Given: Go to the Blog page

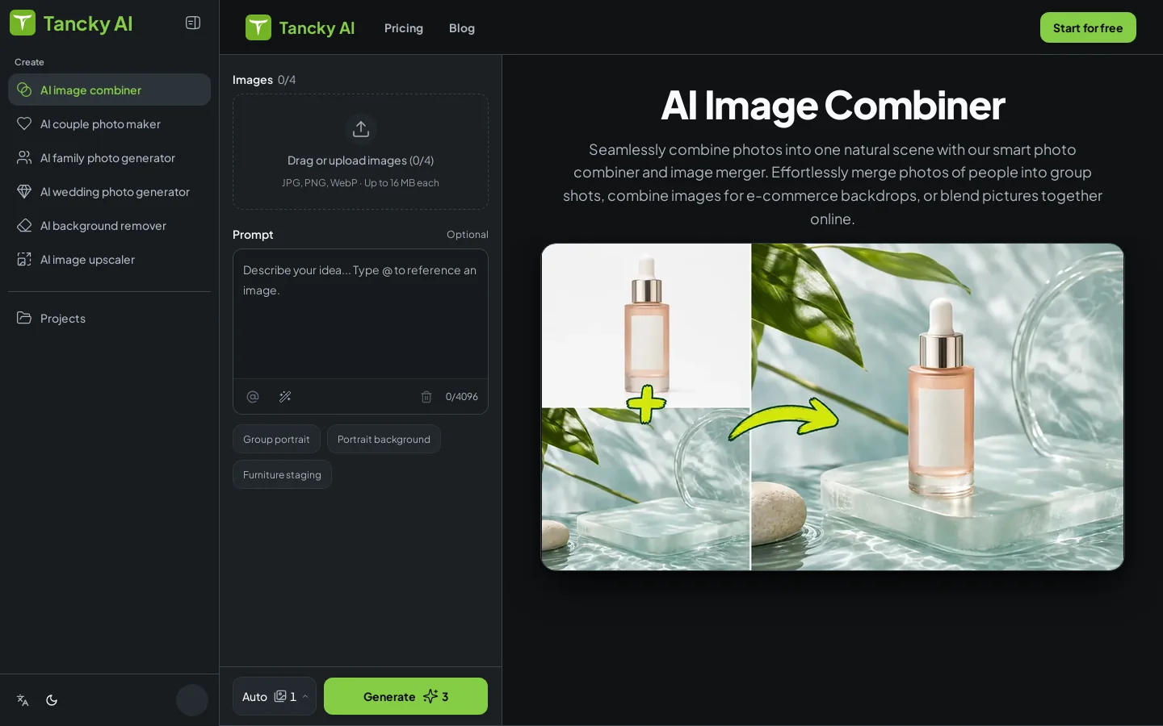Looking at the screenshot, I should point(462,28).
